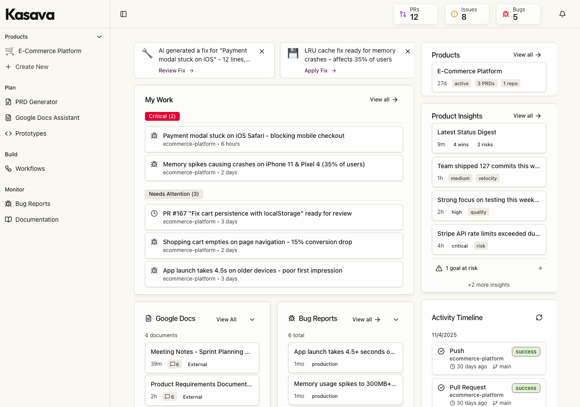This screenshot has height=407, width=580.
Task: Collapse the Products section in the sidebar
Action: tap(99, 36)
